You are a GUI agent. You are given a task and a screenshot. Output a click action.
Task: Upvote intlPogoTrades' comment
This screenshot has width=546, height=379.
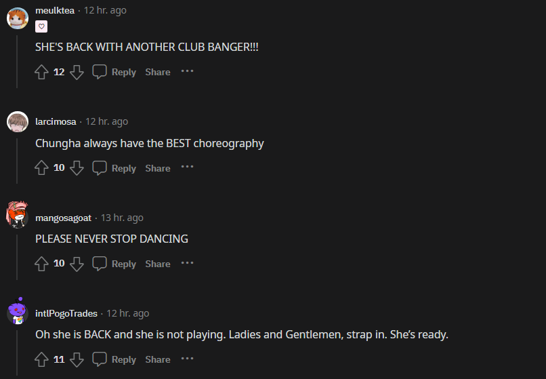41,359
